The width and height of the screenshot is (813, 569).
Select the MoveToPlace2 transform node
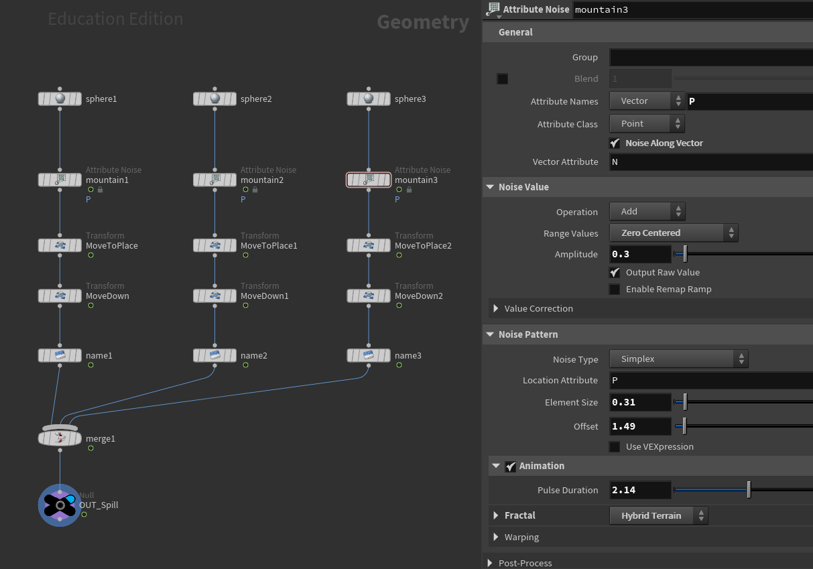[368, 246]
